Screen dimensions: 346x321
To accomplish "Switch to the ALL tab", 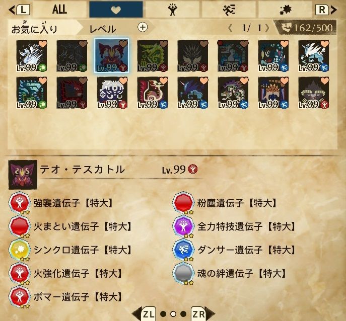I will click(x=59, y=9).
